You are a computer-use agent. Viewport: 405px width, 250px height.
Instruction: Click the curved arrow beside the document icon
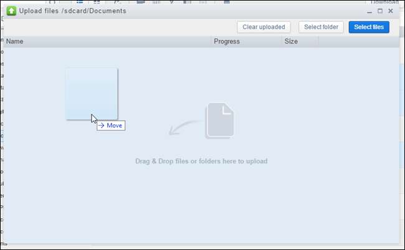[184, 127]
